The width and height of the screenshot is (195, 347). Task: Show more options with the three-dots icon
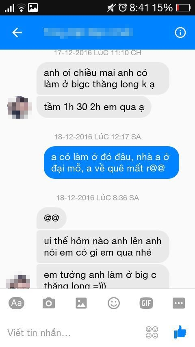pos(179,303)
